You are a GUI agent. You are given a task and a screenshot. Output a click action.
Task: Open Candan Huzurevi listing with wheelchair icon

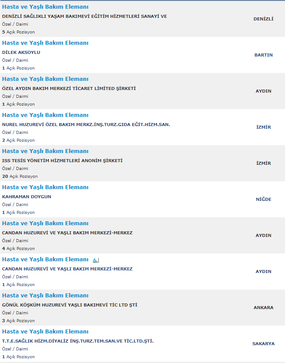[45, 260]
